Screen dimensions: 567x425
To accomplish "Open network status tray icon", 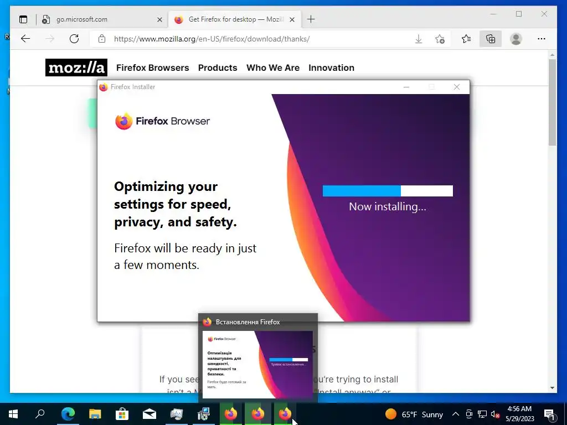I will [482, 414].
